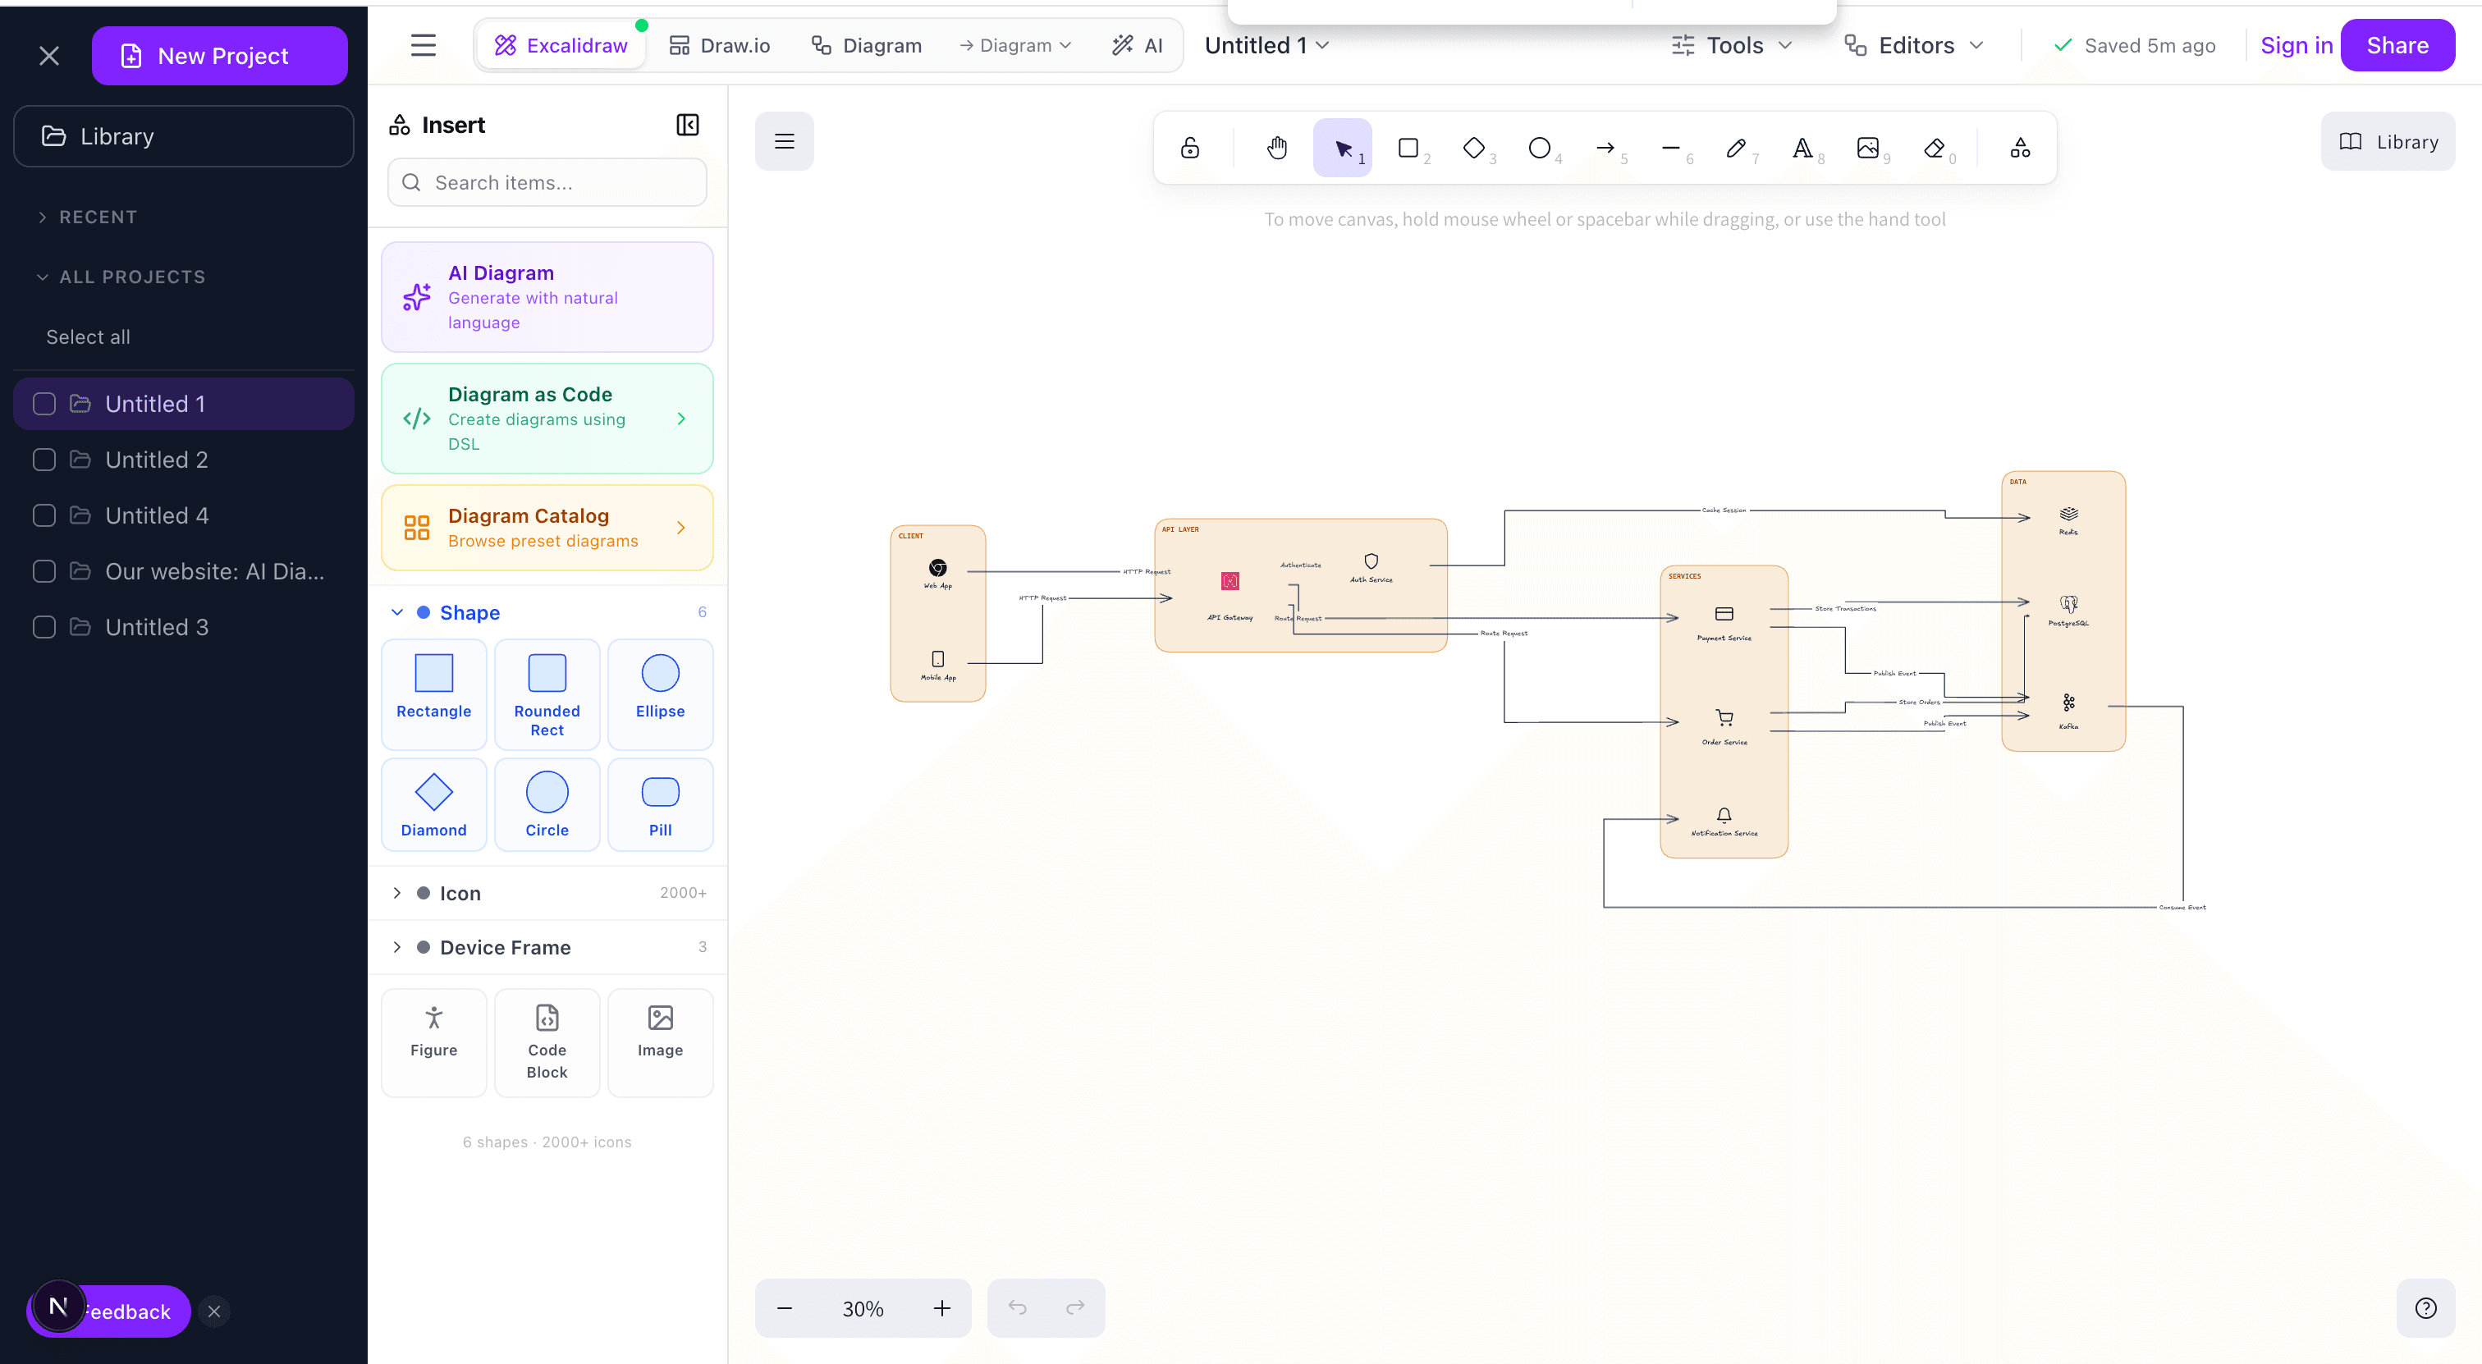The width and height of the screenshot is (2482, 1364).
Task: Zoom in the canvas
Action: (941, 1308)
